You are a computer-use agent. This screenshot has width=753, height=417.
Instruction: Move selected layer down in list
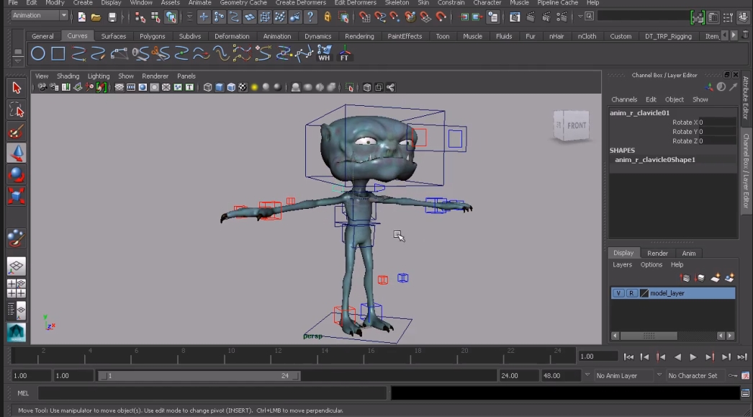click(x=700, y=278)
